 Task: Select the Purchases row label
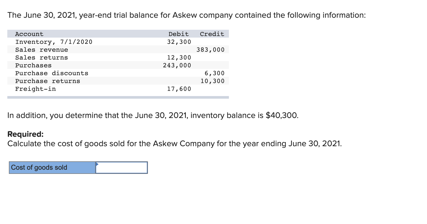33,66
